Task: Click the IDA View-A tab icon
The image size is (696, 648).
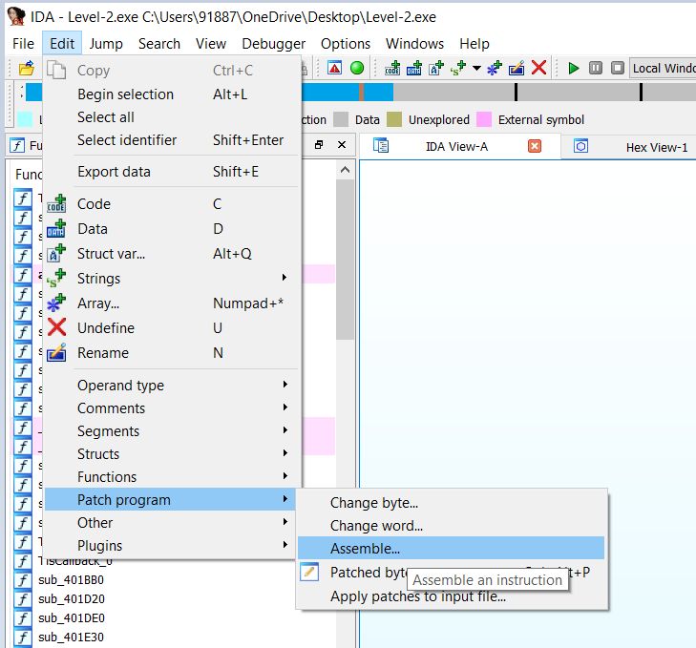Action: (x=381, y=146)
